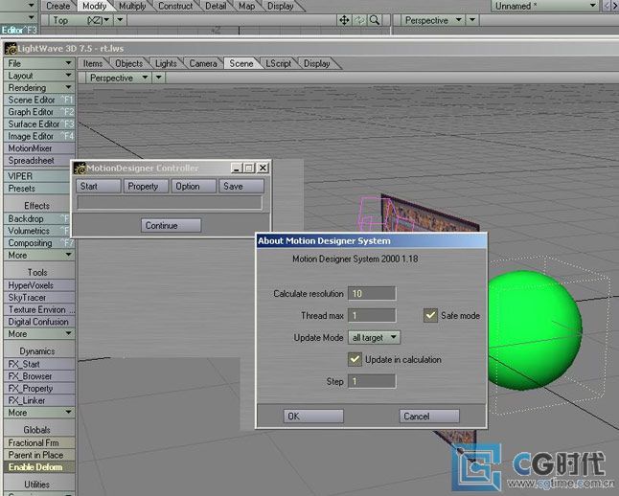Open the Unnamed object dropdown

click(545, 6)
